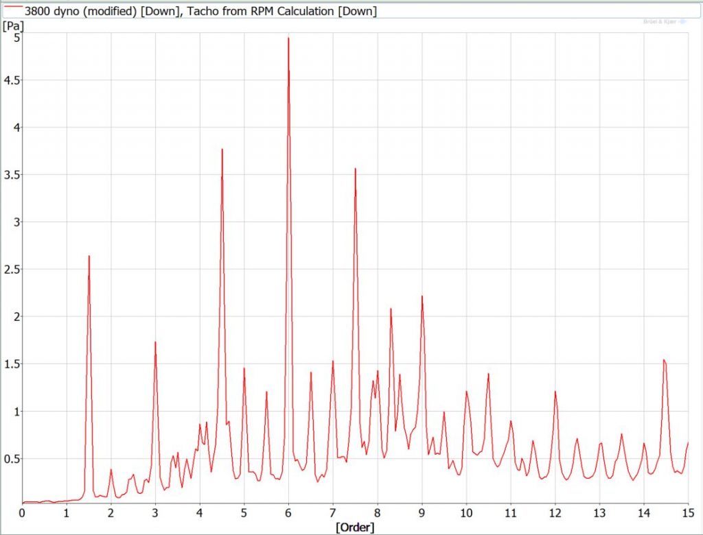Click X-axis tick label 7

[x=333, y=513]
